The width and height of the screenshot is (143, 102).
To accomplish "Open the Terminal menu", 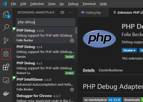I will (89, 4).
